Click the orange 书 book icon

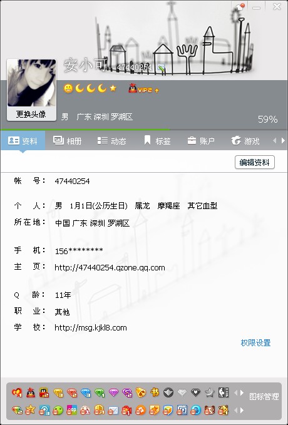pos(155,392)
